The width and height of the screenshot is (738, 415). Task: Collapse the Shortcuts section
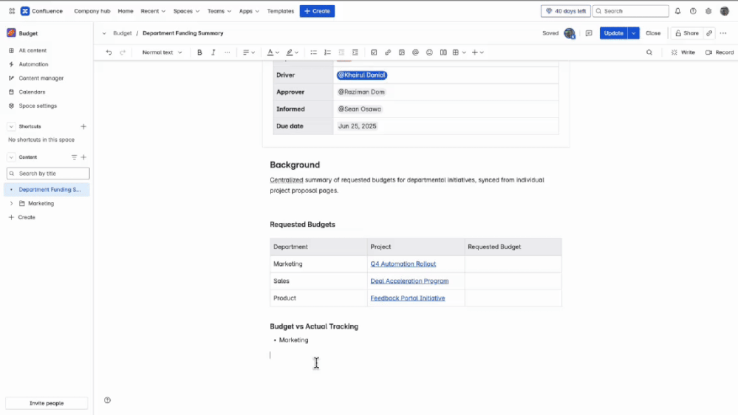point(11,126)
